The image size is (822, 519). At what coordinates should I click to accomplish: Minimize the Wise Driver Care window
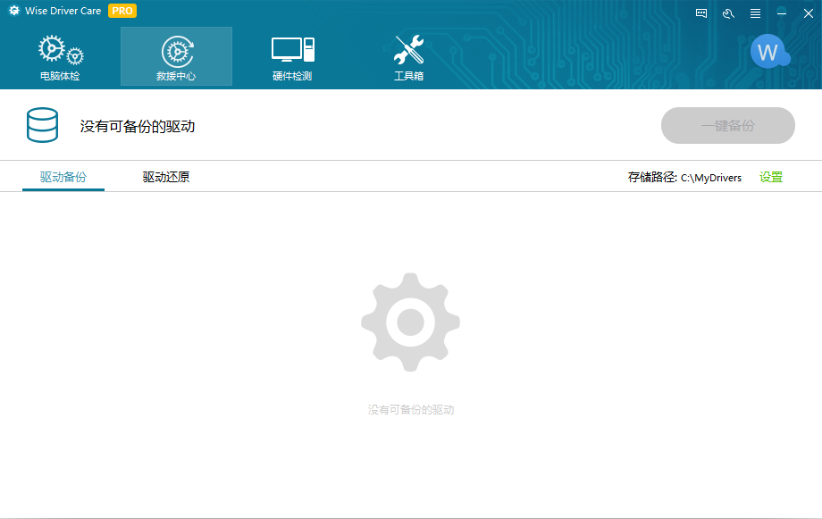coord(782,13)
